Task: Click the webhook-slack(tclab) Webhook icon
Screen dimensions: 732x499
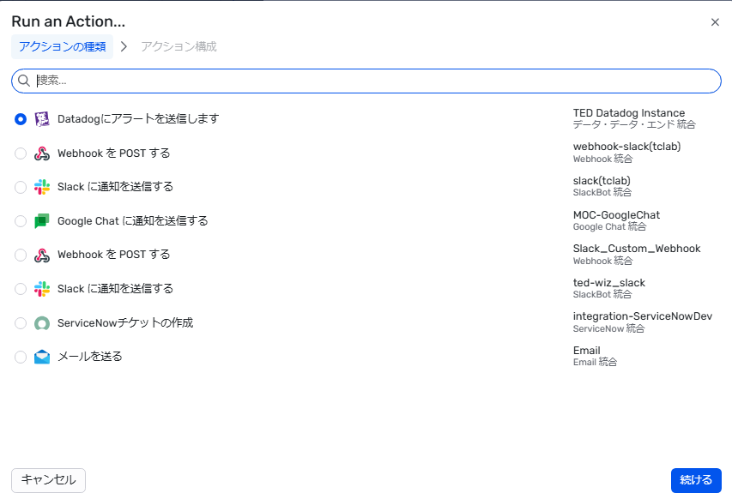Action: (x=42, y=153)
